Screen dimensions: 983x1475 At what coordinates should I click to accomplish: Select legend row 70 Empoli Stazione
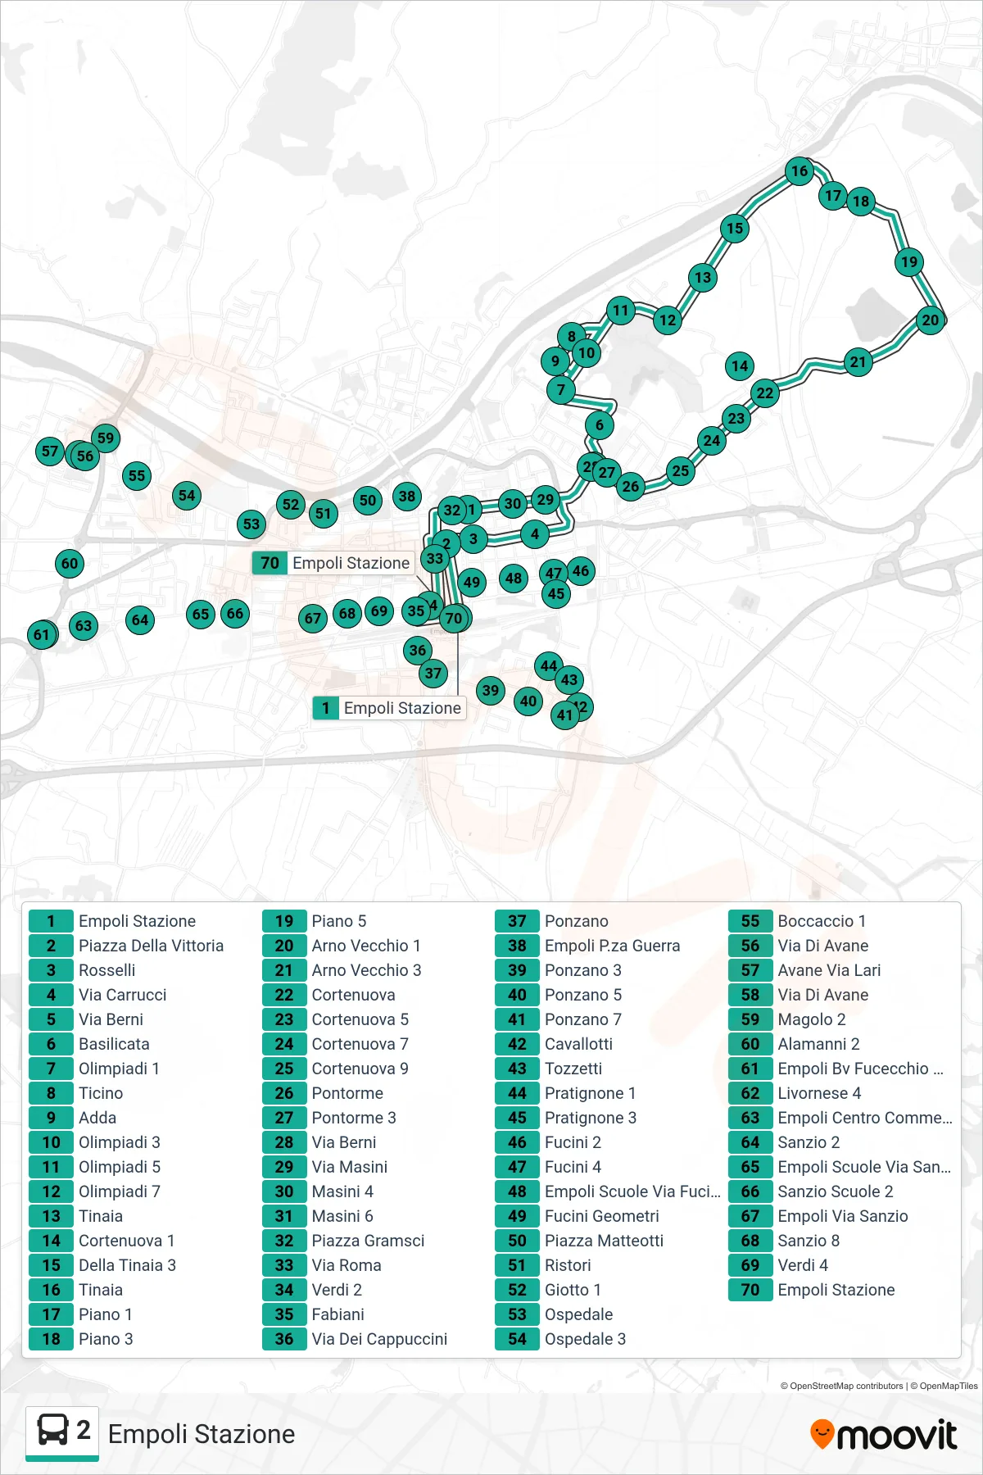pyautogui.click(x=813, y=1290)
